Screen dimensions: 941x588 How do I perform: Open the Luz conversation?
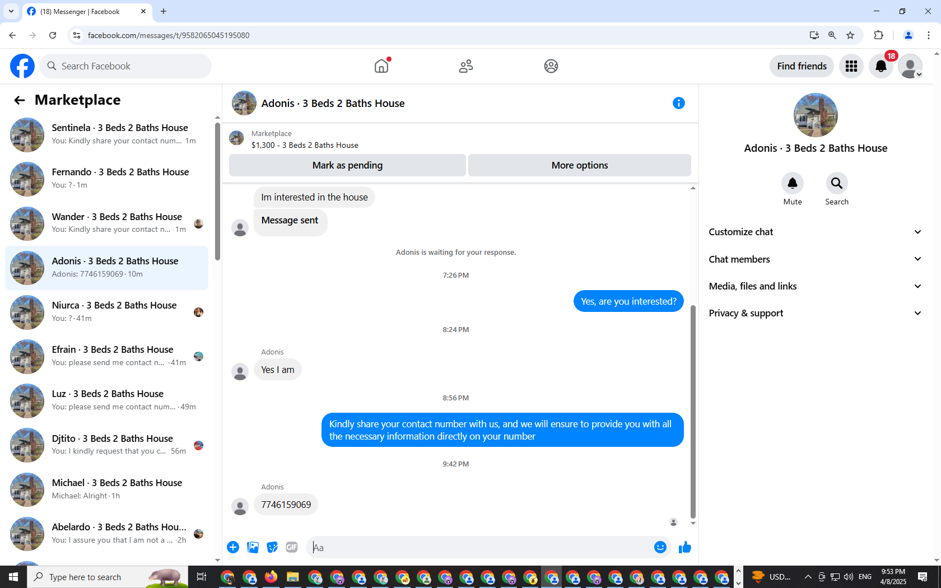click(106, 400)
